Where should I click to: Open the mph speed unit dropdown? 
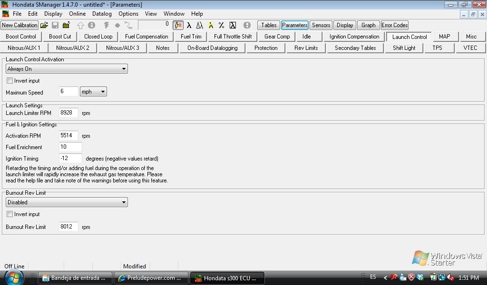(93, 92)
